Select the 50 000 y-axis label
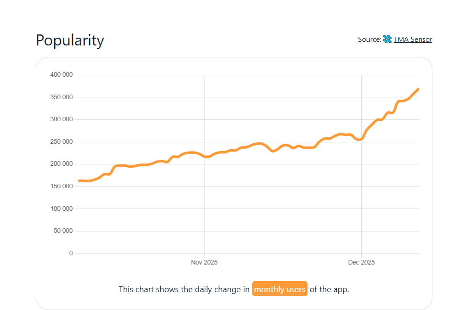 click(62, 231)
